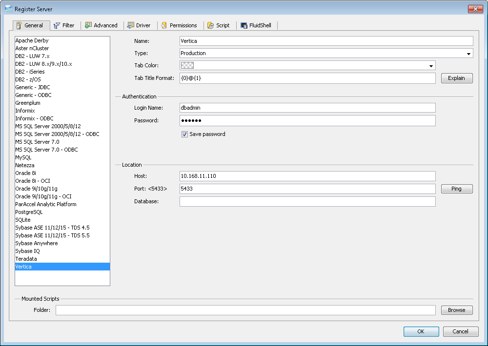Viewport: 488px width, 346px height.
Task: Open the Permissions tab
Action: point(179,25)
